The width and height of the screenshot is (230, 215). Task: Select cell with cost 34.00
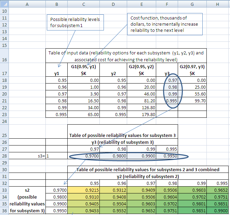click(x=84, y=107)
